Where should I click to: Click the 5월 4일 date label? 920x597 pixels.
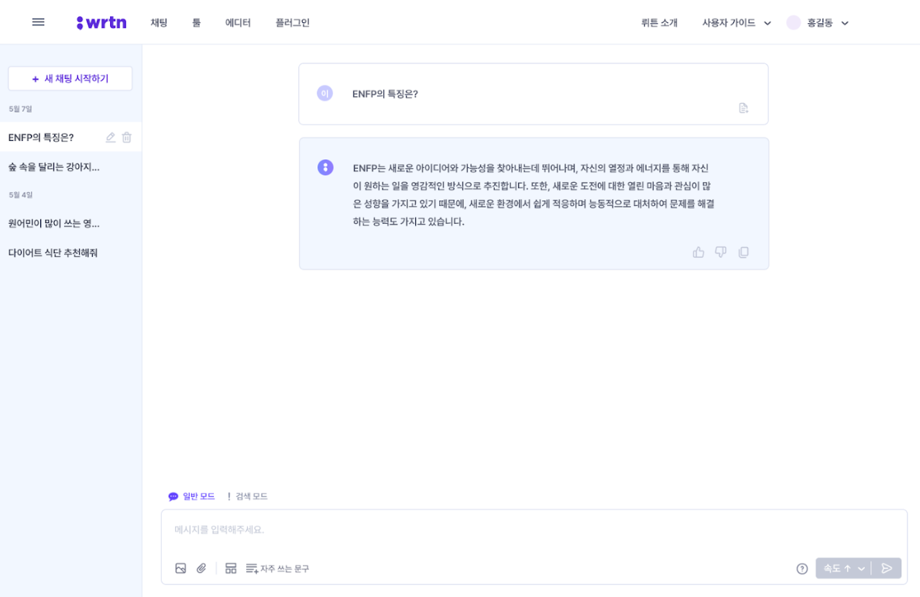tap(21, 194)
